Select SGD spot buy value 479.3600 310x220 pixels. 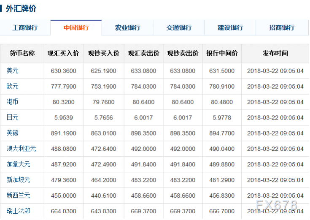coord(63,180)
